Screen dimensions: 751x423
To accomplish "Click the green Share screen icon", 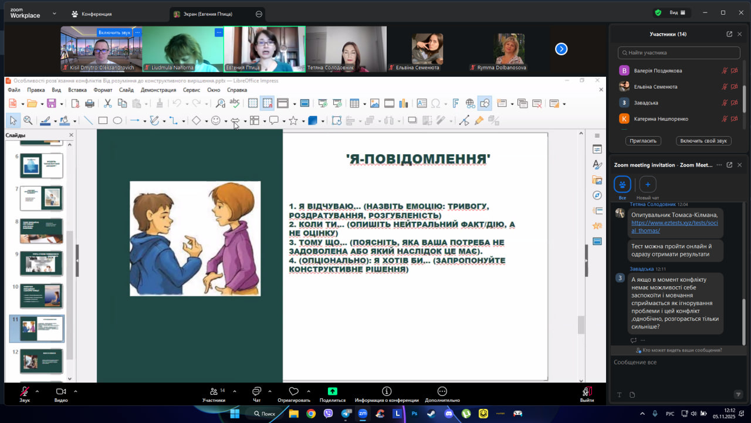I will pyautogui.click(x=332, y=392).
